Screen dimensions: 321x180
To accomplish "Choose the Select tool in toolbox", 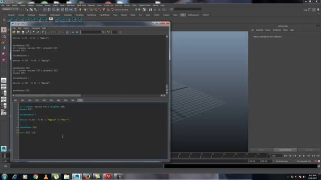I will click(4, 30).
